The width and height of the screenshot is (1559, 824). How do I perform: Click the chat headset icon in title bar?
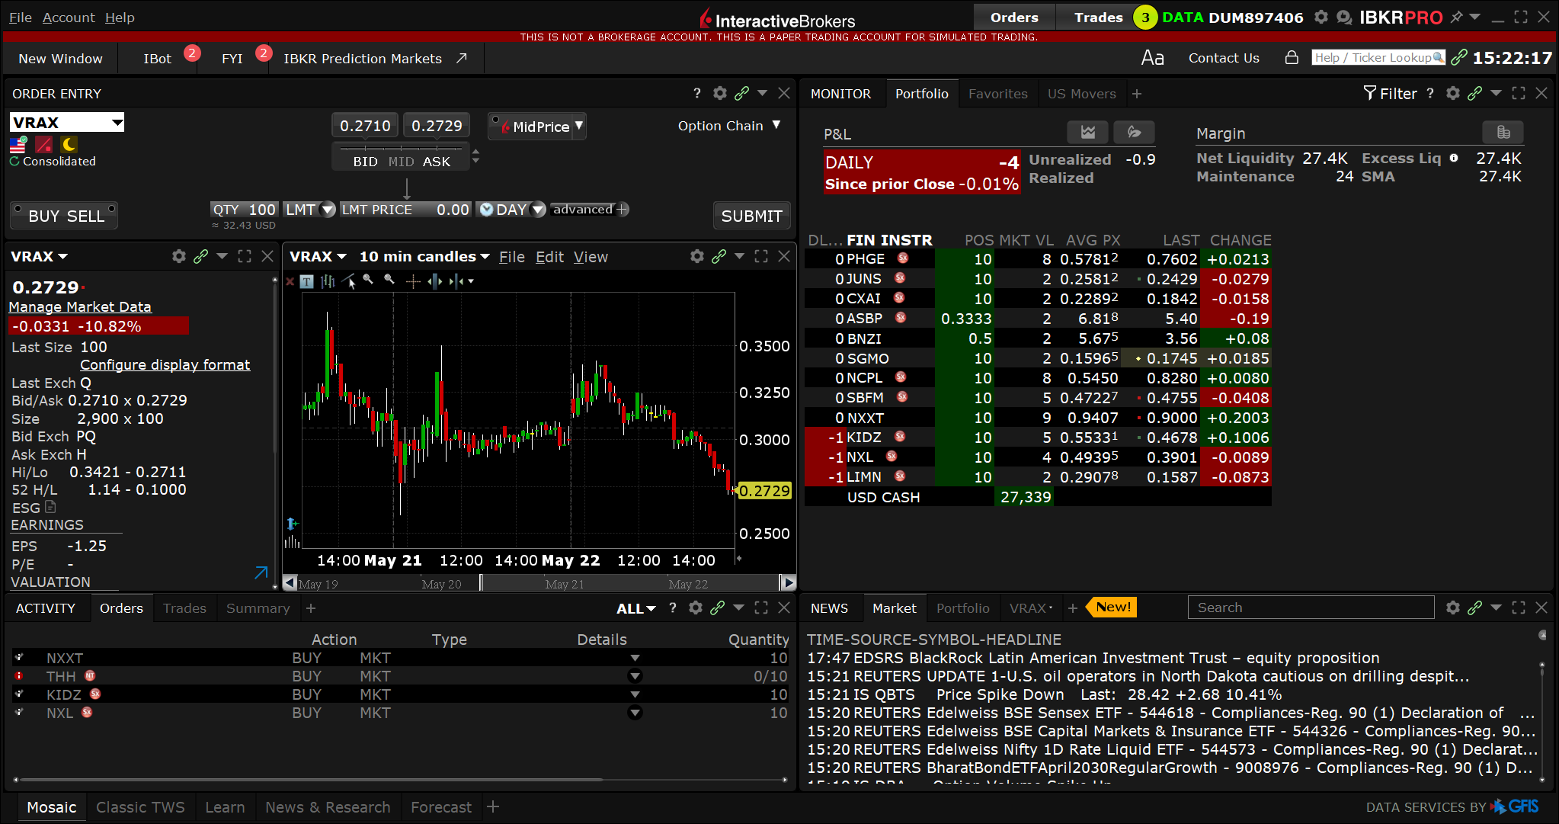1344,17
